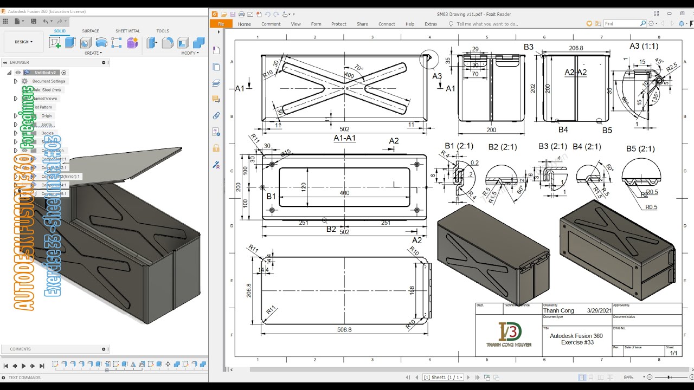Image resolution: width=694 pixels, height=390 pixels.
Task: Open the Foxit security lock panel
Action: [216, 148]
